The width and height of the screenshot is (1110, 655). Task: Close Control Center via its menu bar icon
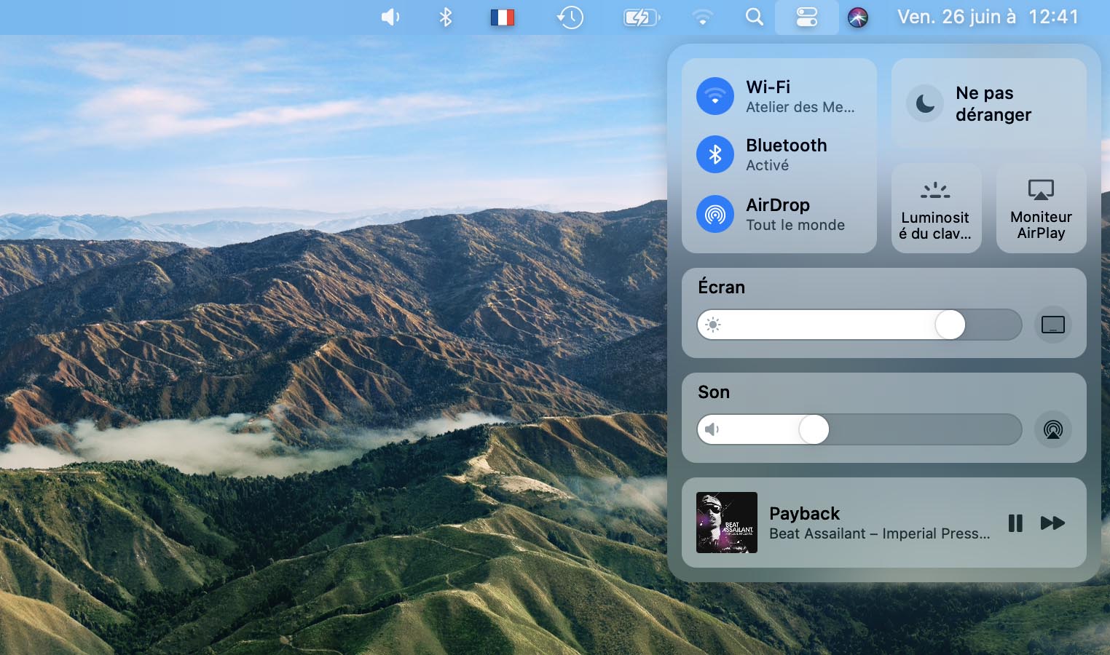coord(807,17)
